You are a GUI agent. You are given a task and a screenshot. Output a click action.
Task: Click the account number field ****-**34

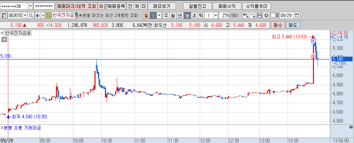pos(14,6)
